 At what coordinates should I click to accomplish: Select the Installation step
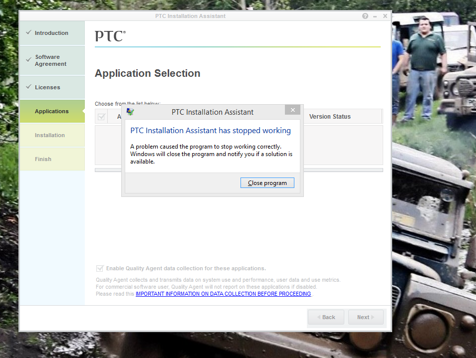tap(52, 135)
